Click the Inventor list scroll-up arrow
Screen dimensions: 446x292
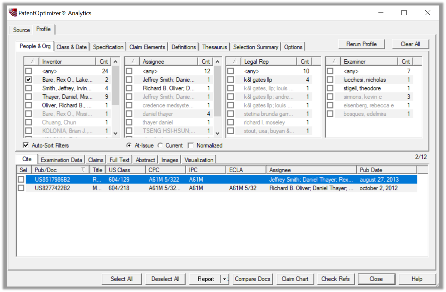point(115,62)
